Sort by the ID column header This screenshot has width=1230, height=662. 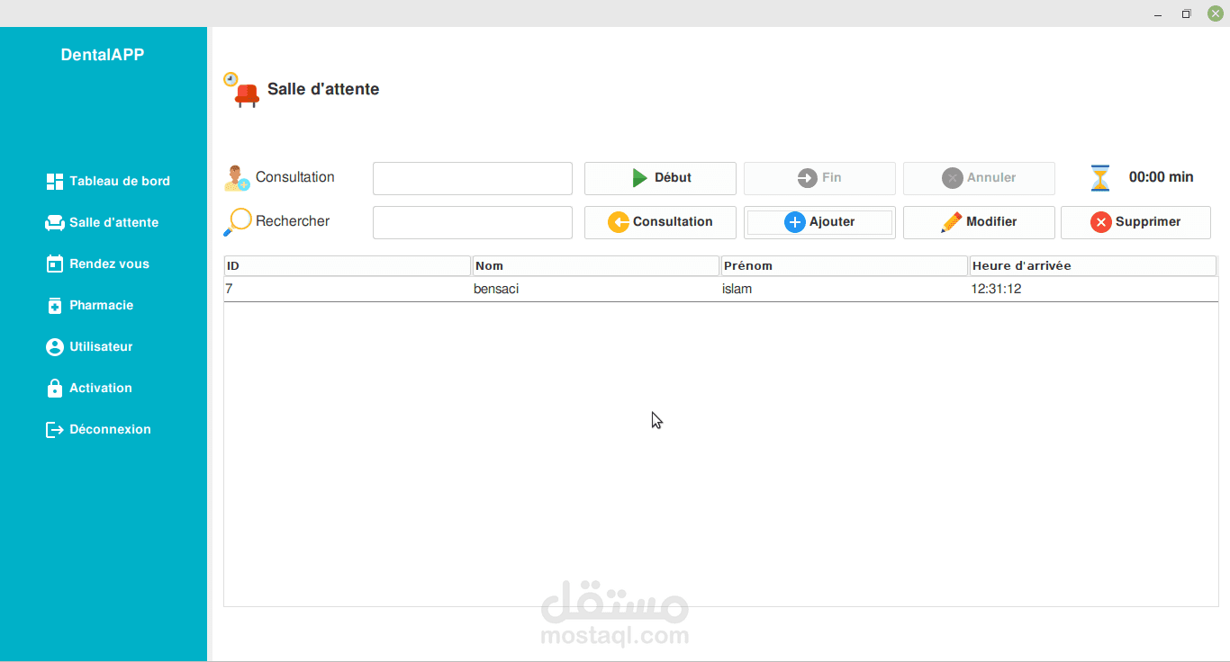[x=348, y=266]
